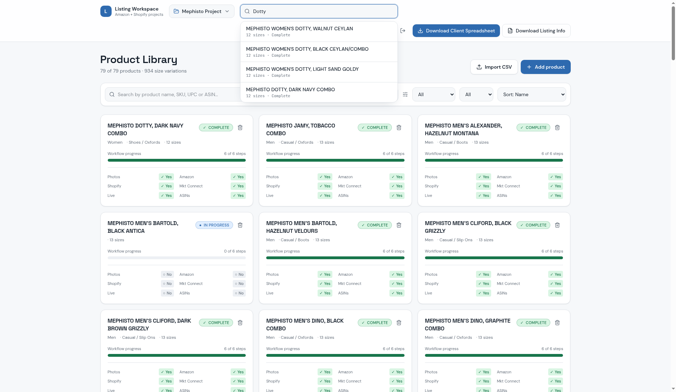This screenshot has width=676, height=392.
Task: Click the Add product button
Action: pyautogui.click(x=546, y=67)
